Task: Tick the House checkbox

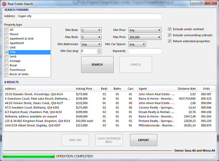Action: [7, 34]
